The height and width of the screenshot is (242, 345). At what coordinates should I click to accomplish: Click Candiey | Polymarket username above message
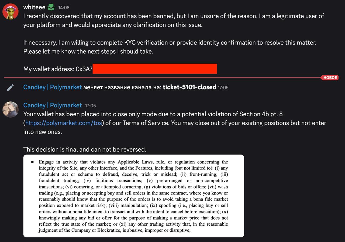coord(53,105)
